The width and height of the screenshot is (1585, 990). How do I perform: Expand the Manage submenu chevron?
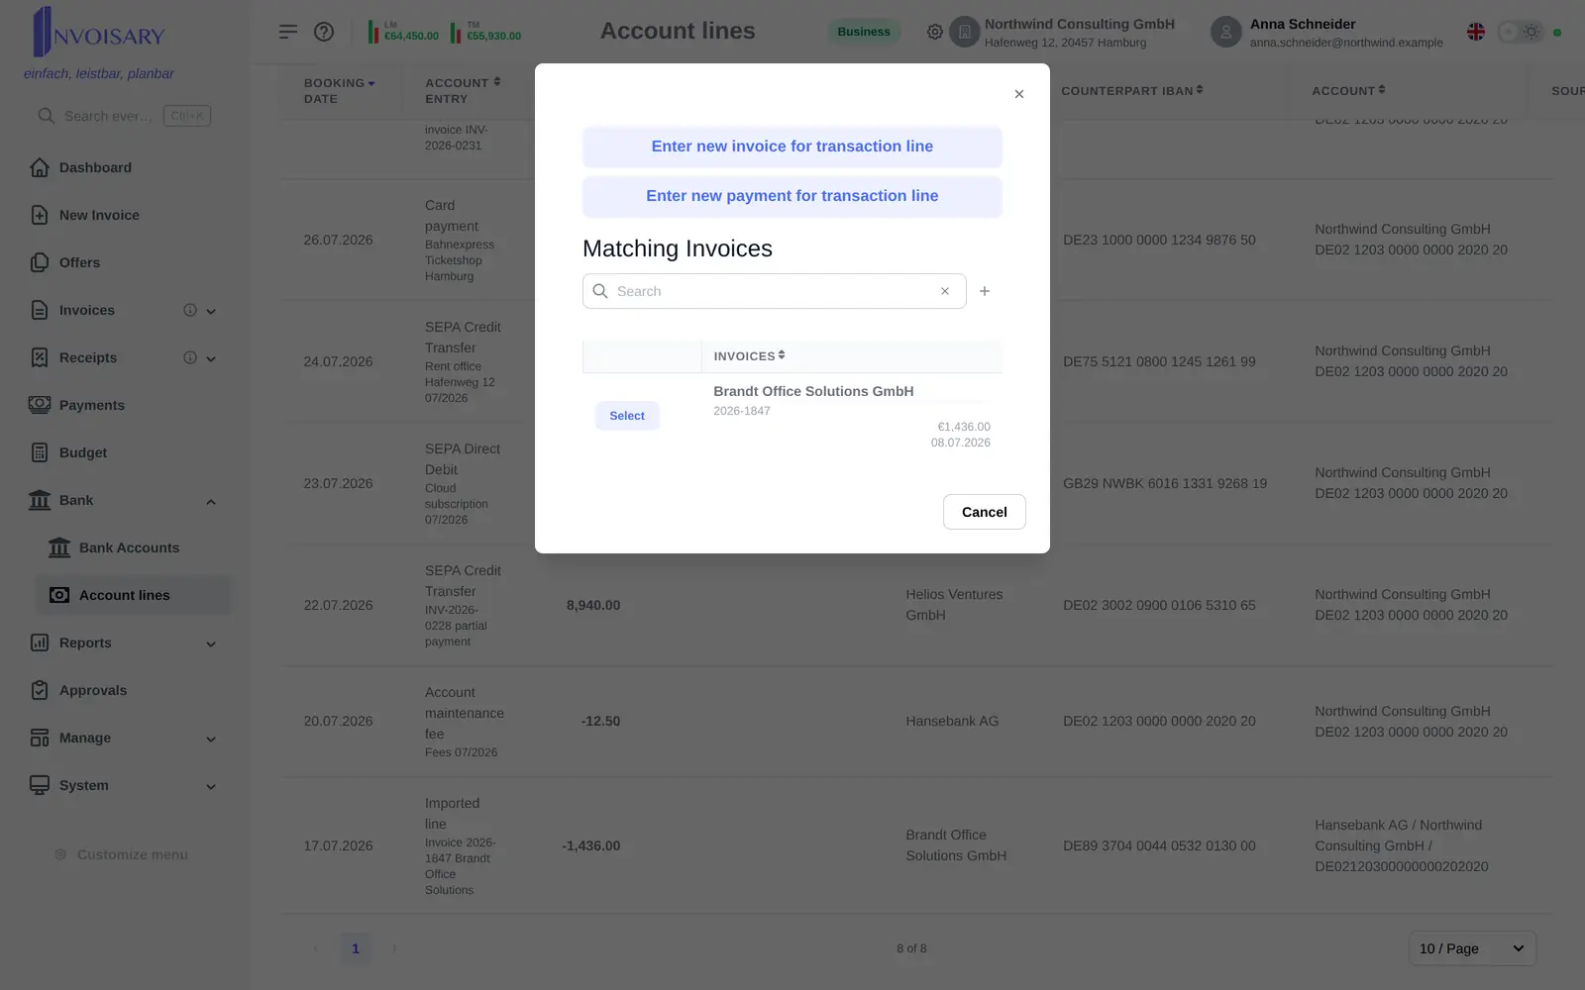211,740
